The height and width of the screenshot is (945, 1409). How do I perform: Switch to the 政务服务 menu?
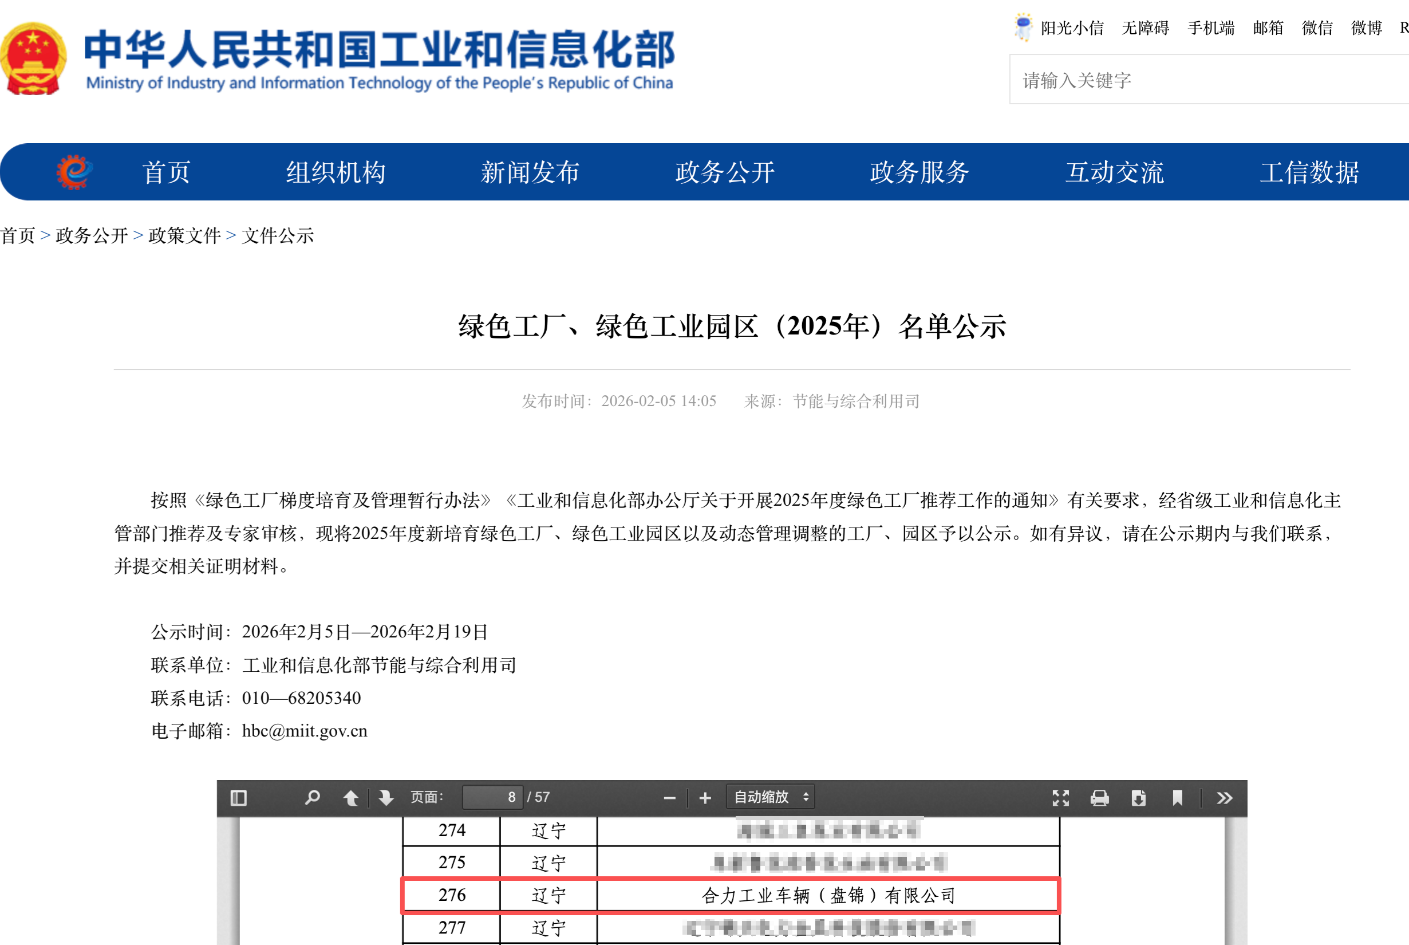point(919,173)
